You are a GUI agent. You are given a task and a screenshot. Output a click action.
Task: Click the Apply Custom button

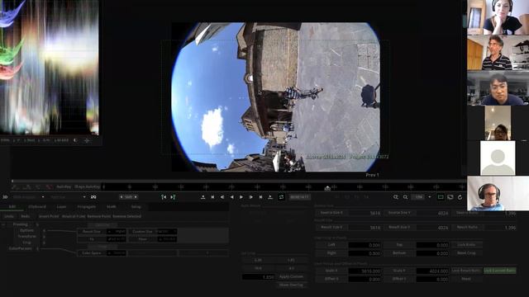tap(291, 276)
